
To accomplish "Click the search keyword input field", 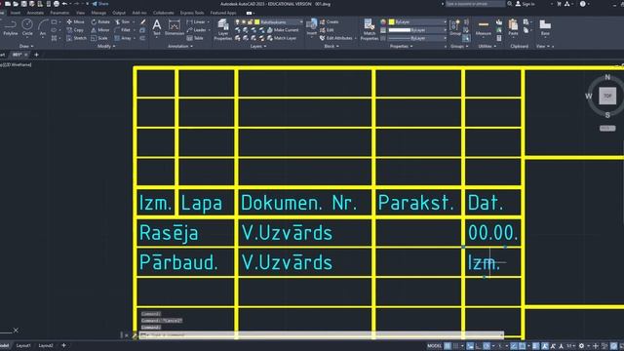I will [x=475, y=4].
